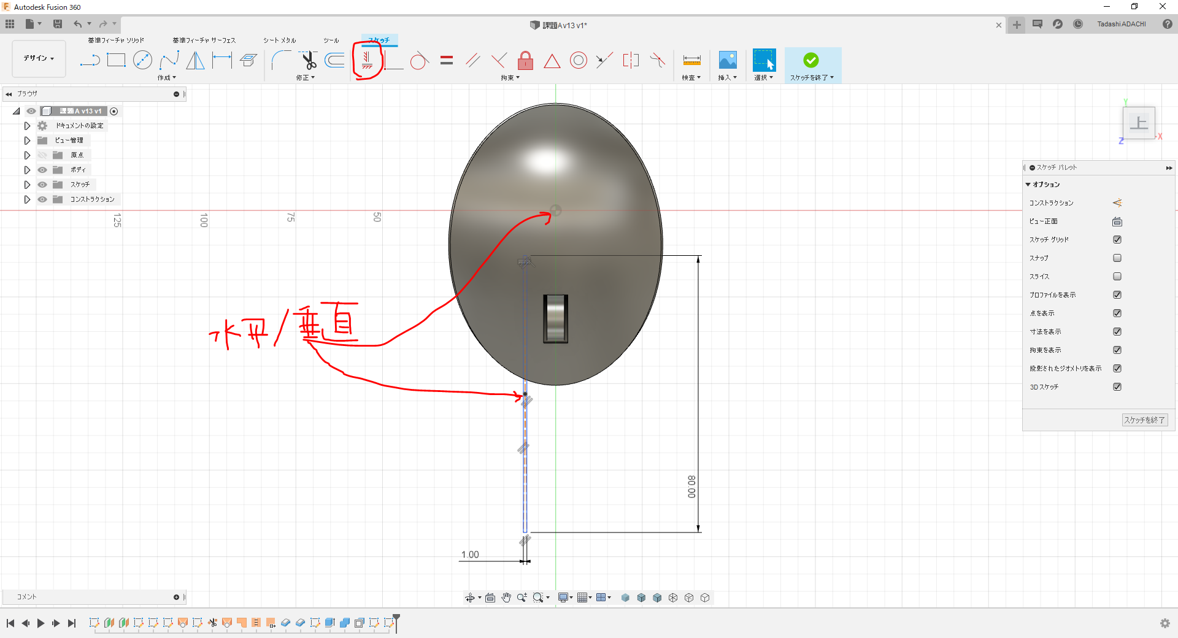Open the Constraints menu dropdown
The image size is (1178, 638).
(510, 78)
